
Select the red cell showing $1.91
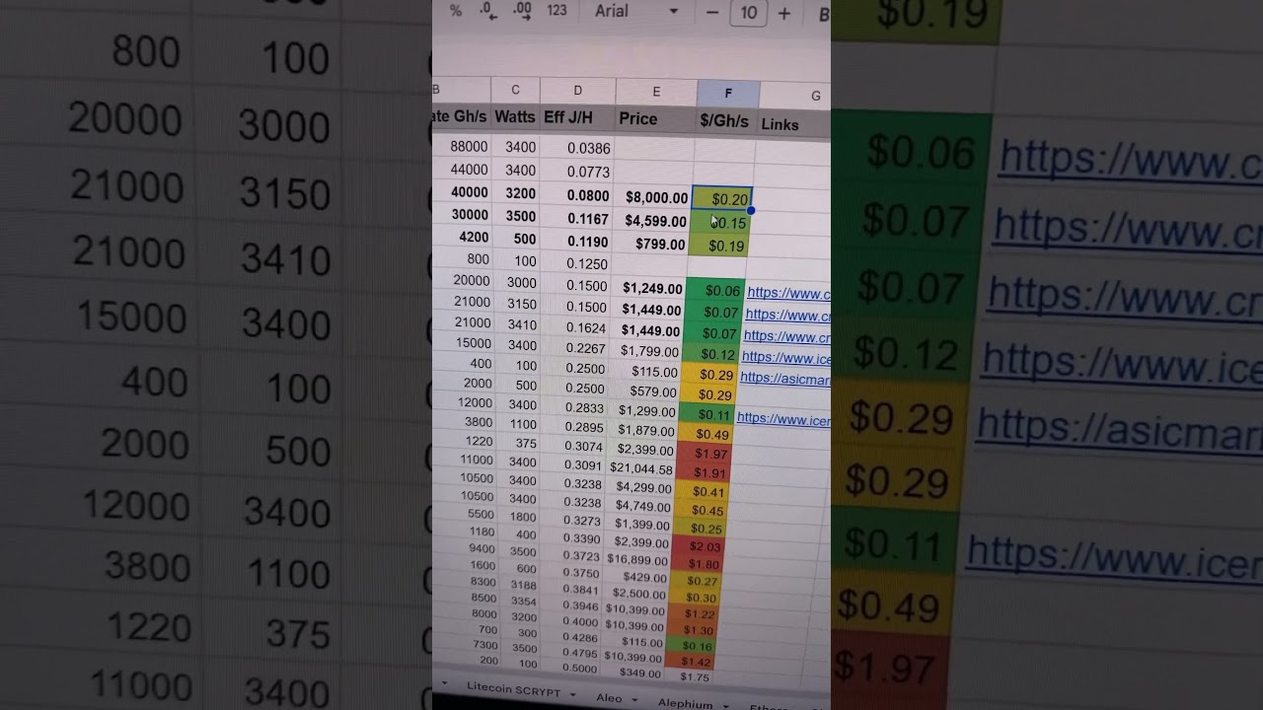(704, 472)
